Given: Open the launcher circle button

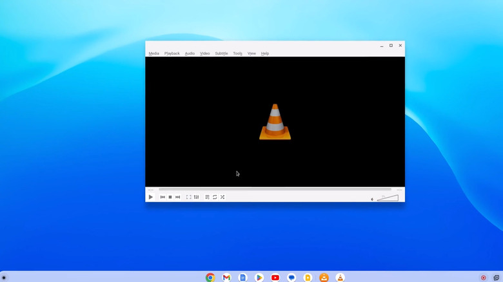Looking at the screenshot, I should 4,278.
